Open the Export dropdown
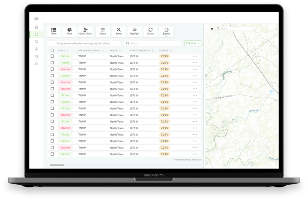The height and width of the screenshot is (200, 308). (x=166, y=31)
